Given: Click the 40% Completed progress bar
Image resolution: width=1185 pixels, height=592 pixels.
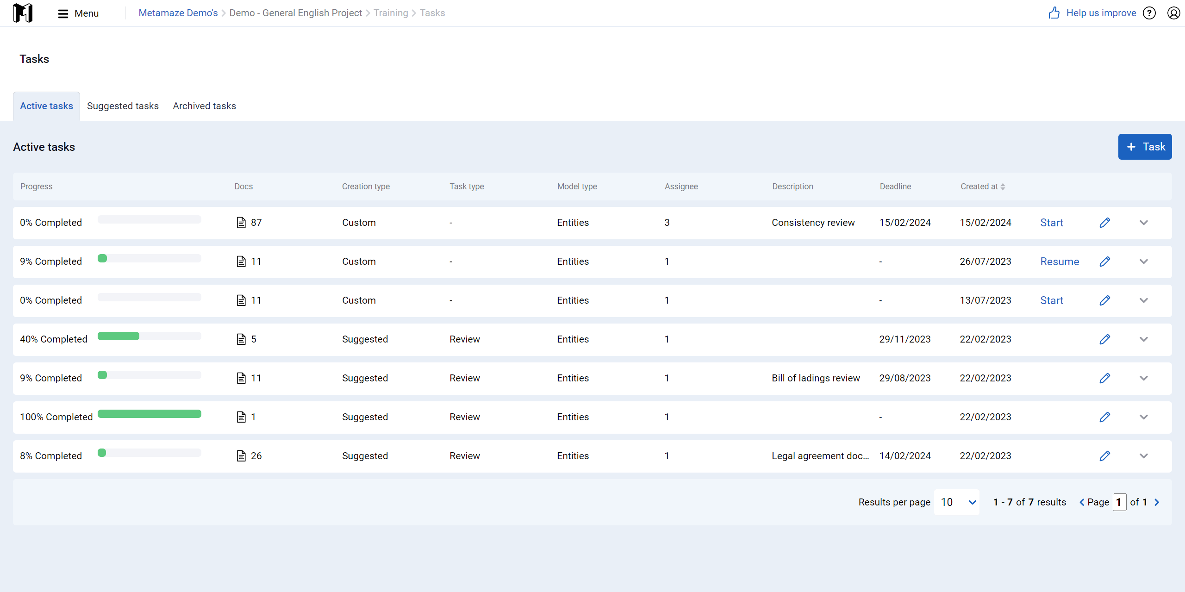Looking at the screenshot, I should point(150,336).
